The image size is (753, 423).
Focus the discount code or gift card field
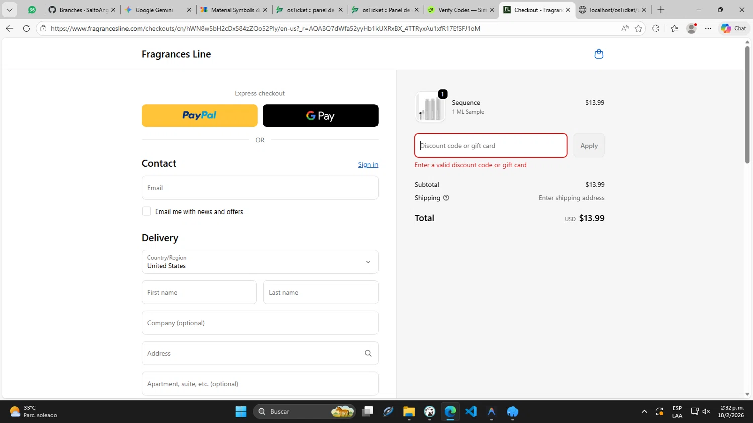pyautogui.click(x=491, y=146)
